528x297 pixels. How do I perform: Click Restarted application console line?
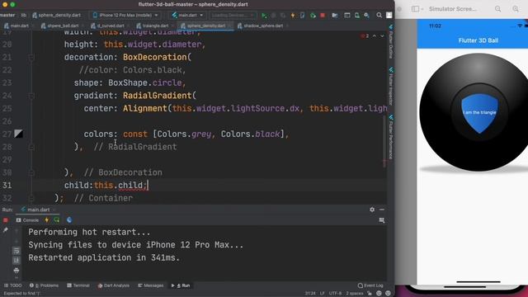coord(104,257)
